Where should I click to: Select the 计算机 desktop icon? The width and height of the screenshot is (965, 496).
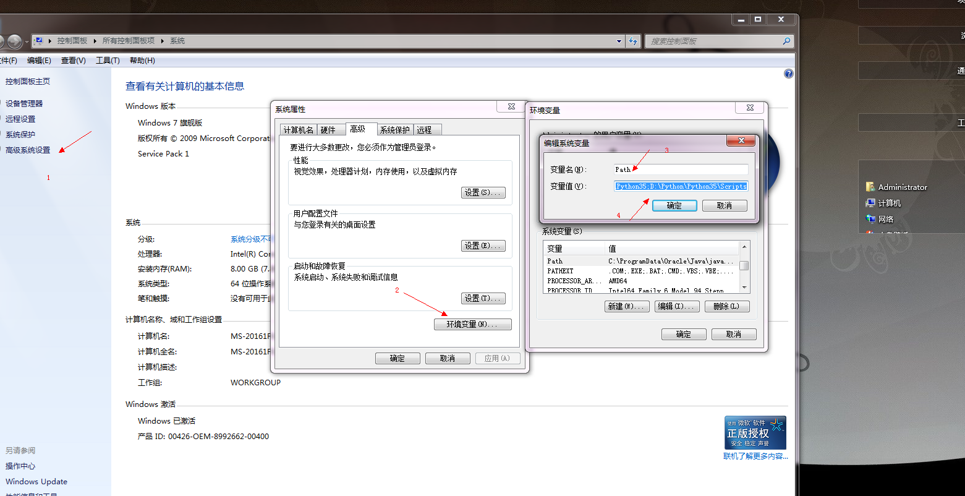click(870, 203)
